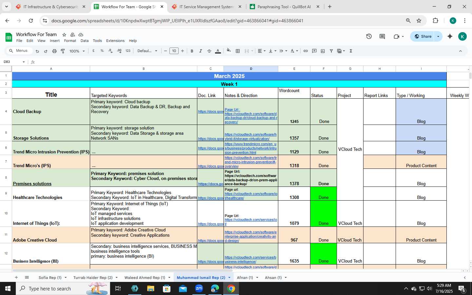
Task: Open the fill color picker
Action: [229, 51]
